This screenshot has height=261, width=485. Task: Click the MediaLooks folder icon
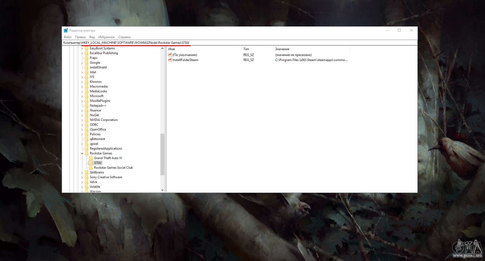pos(86,91)
